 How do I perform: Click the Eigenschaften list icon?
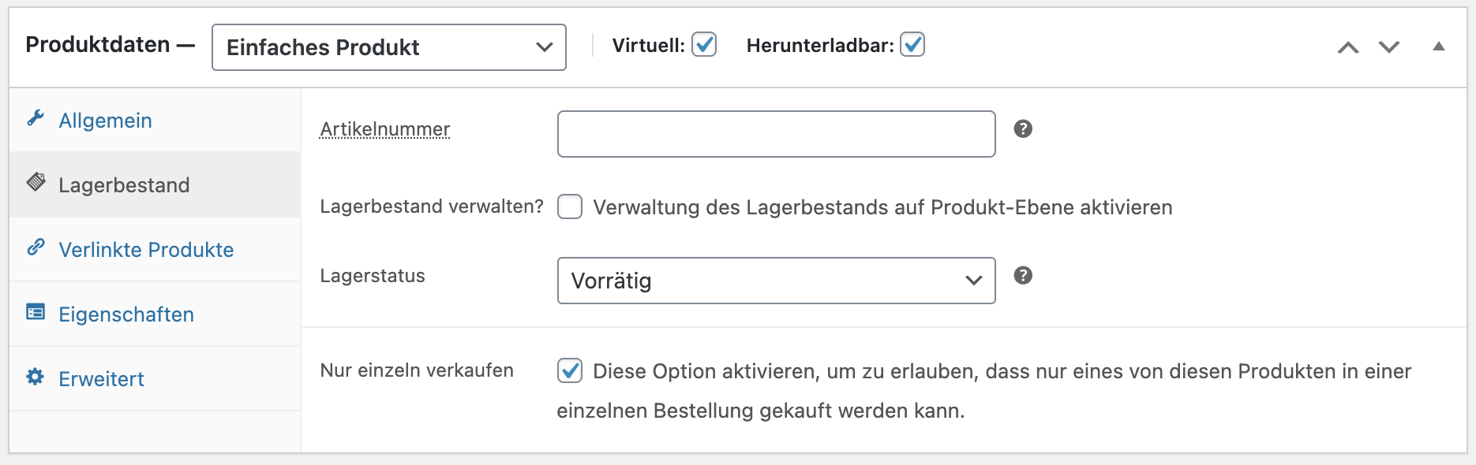[36, 312]
